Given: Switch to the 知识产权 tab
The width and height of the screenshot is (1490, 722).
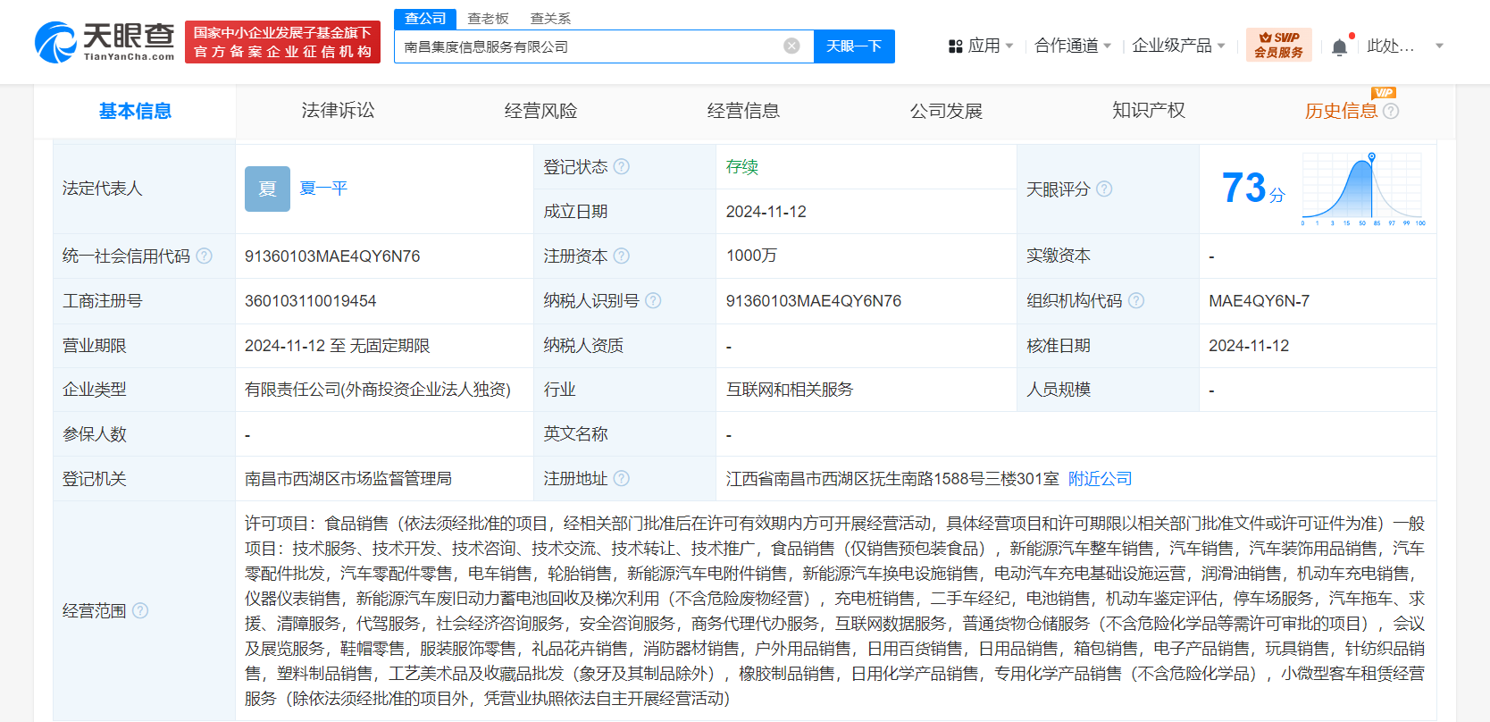Looking at the screenshot, I should point(1148,111).
